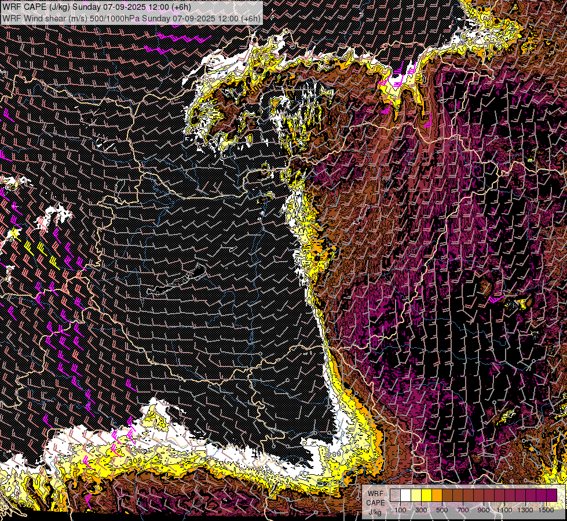
Task: Click the legend value '1500'
Action: pos(546,510)
